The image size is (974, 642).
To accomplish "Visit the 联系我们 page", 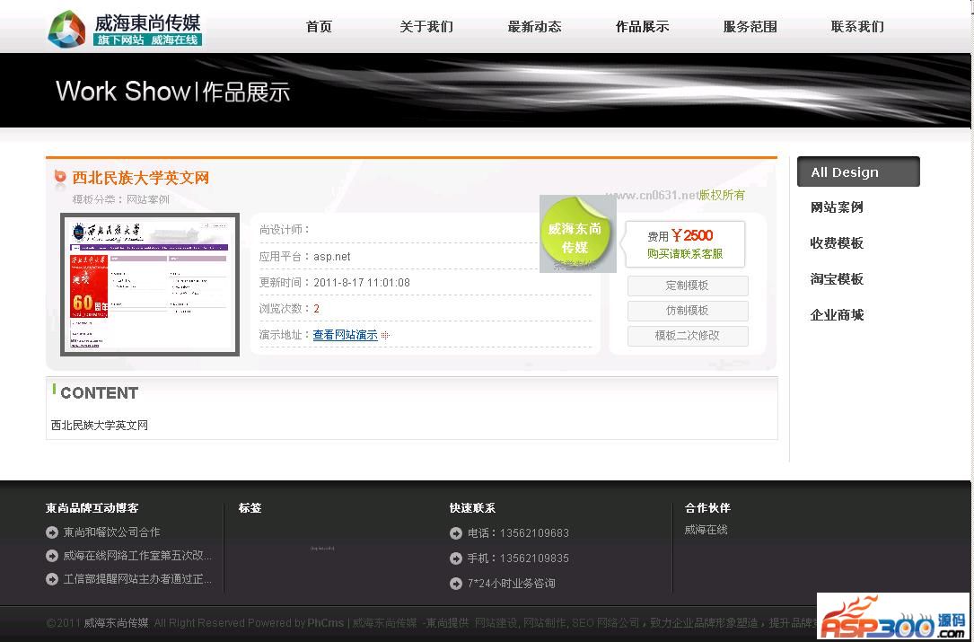I will (857, 27).
